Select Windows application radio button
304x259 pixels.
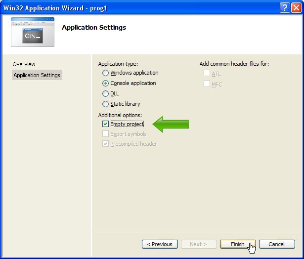point(105,73)
